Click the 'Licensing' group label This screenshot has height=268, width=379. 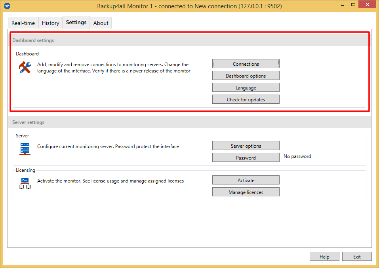(x=25, y=170)
